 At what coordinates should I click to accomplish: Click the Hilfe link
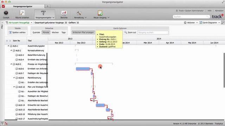click(210, 11)
